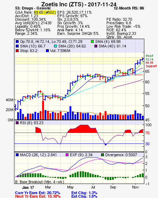158x198 pixels.
Task: Click the 'Jul' axis label
Action: [x=93, y=187]
